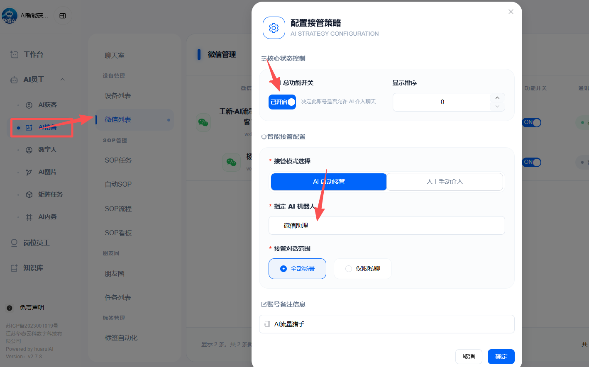Open the SOP任务 menu item
Viewport: 589px width, 367px height.
coord(118,160)
